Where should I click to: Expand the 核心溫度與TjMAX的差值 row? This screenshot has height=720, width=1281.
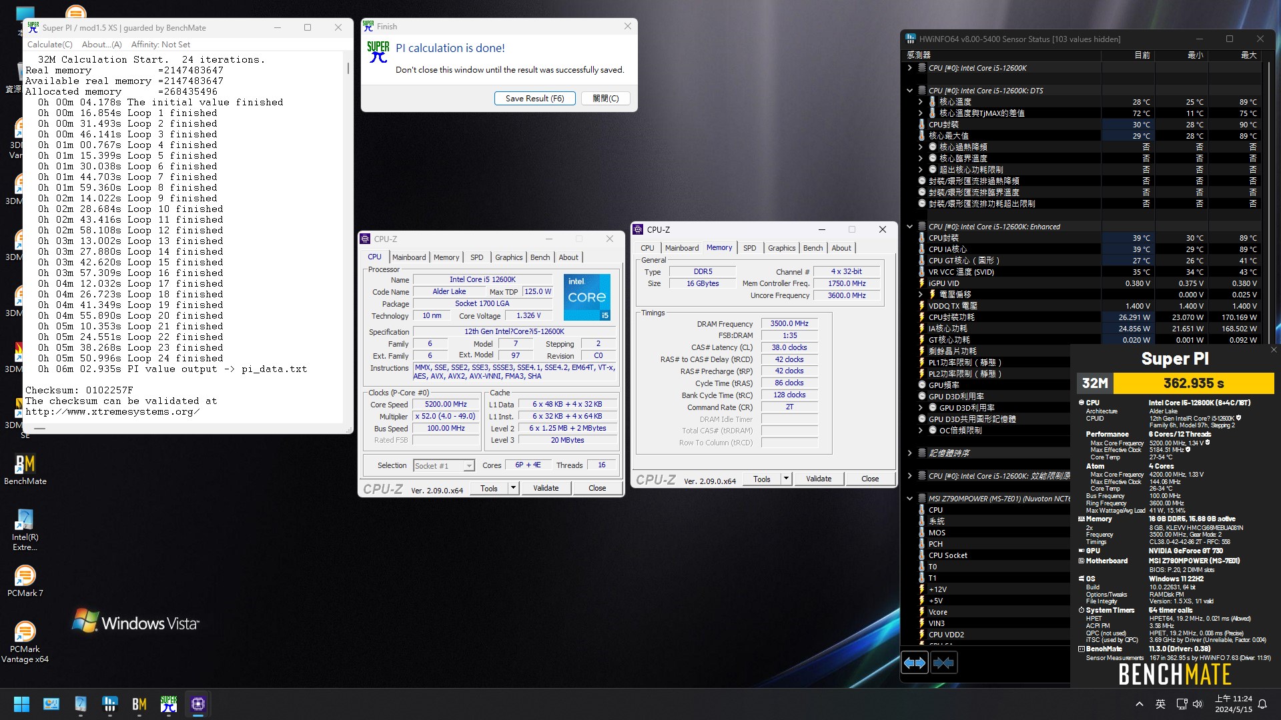pyautogui.click(x=920, y=113)
